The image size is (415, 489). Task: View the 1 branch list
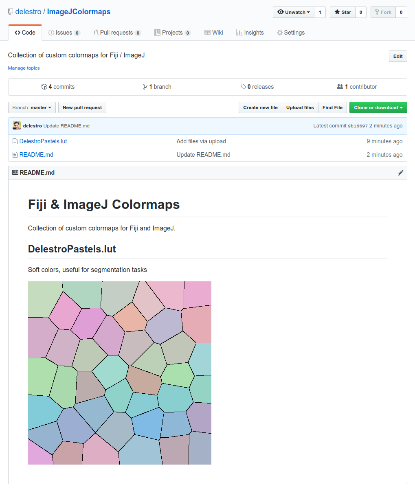[x=157, y=87]
